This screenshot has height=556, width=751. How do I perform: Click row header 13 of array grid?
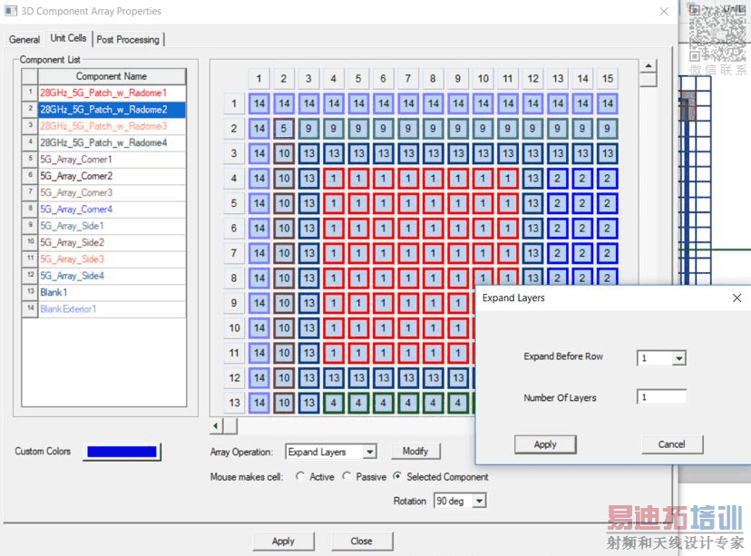pos(234,403)
